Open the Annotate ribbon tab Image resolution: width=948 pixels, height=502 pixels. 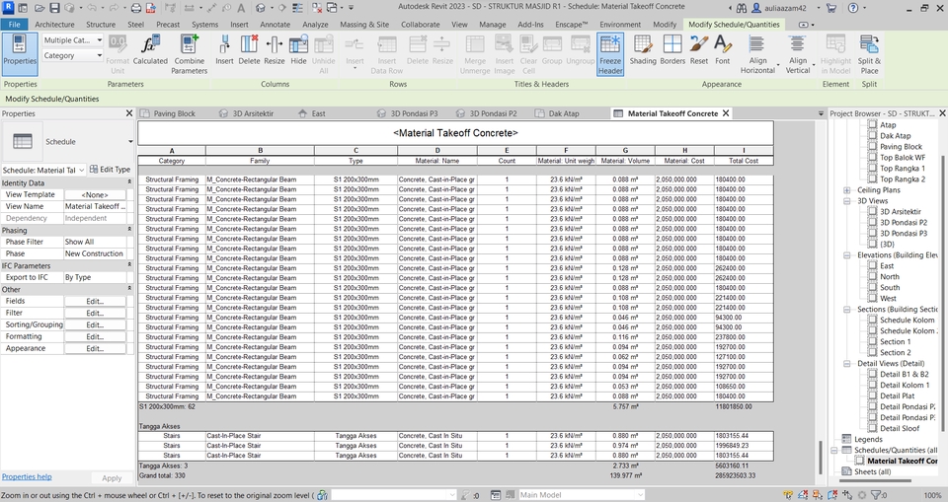276,25
